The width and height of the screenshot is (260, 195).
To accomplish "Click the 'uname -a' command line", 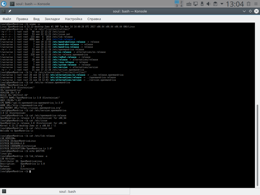I will pos(20,24).
